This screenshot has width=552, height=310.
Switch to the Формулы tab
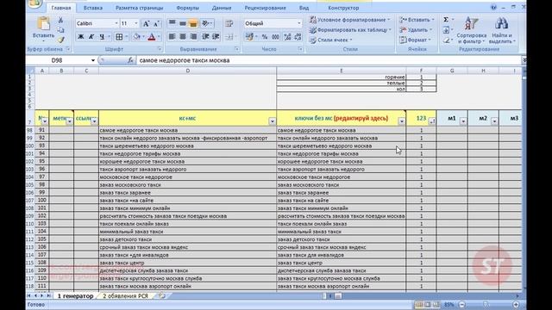click(x=187, y=8)
